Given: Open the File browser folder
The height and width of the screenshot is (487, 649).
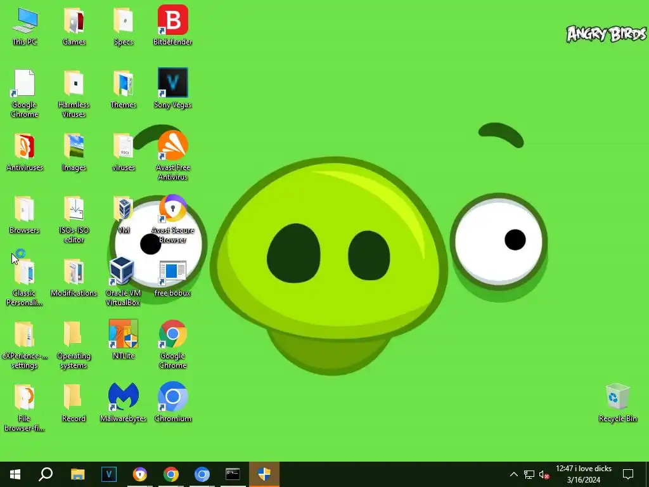Looking at the screenshot, I should (x=24, y=408).
